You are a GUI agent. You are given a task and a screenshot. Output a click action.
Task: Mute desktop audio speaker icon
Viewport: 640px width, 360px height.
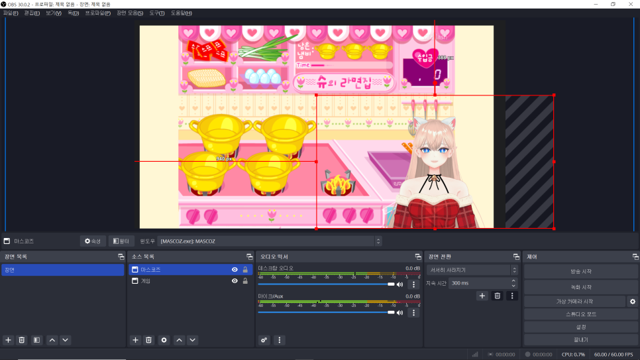click(x=400, y=284)
